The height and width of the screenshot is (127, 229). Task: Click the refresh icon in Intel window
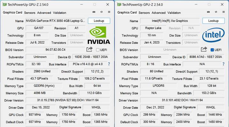pyautogui.click(x=216, y=12)
